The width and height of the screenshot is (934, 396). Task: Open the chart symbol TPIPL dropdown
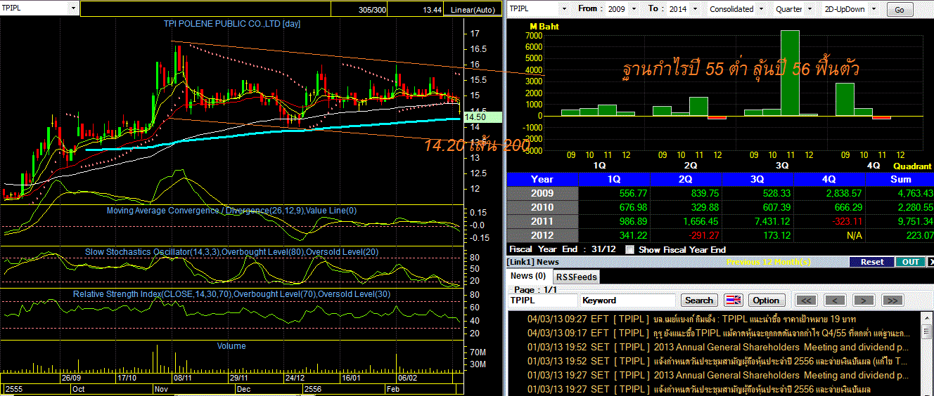pyautogui.click(x=73, y=8)
